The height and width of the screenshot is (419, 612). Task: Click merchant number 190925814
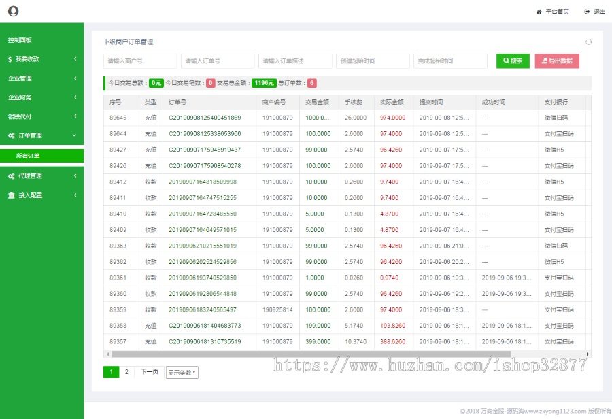(x=277, y=310)
